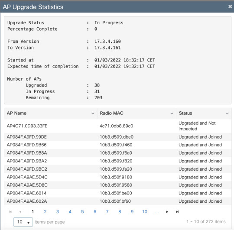The width and height of the screenshot is (234, 230).
Task: Select row AP084F.A9FD.9BC2
Action: (x=118, y=169)
